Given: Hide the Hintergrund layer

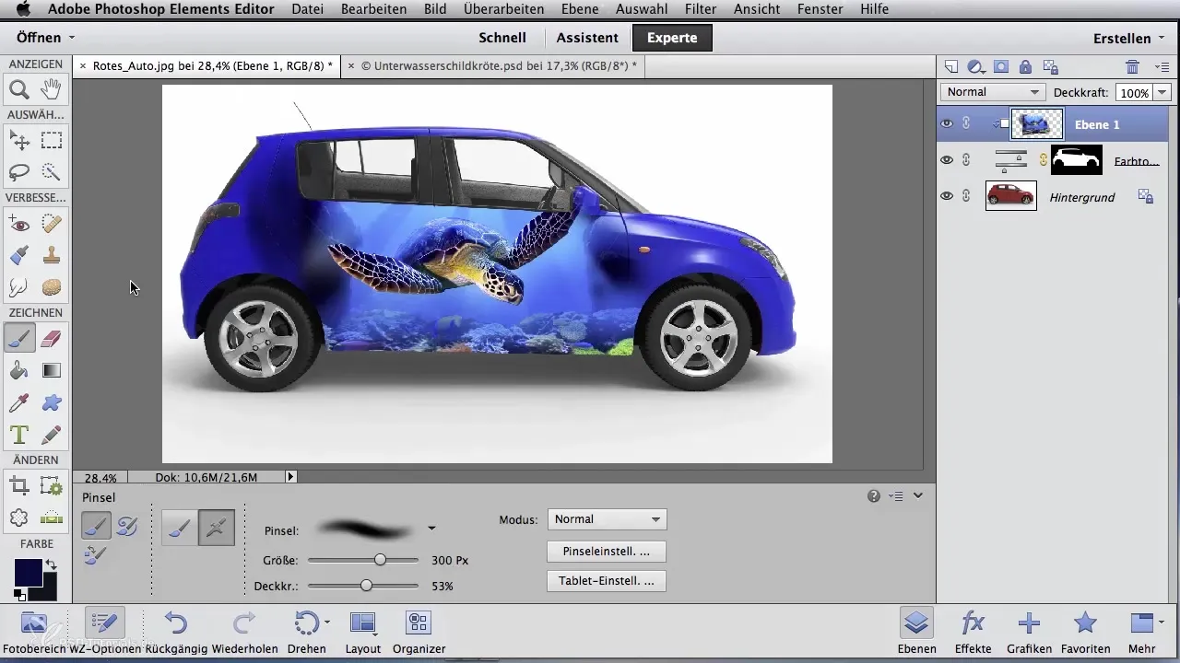Looking at the screenshot, I should 946,195.
